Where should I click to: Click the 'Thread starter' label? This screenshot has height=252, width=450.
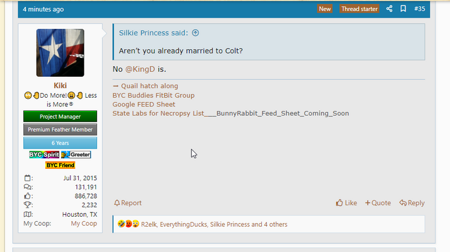click(x=359, y=9)
